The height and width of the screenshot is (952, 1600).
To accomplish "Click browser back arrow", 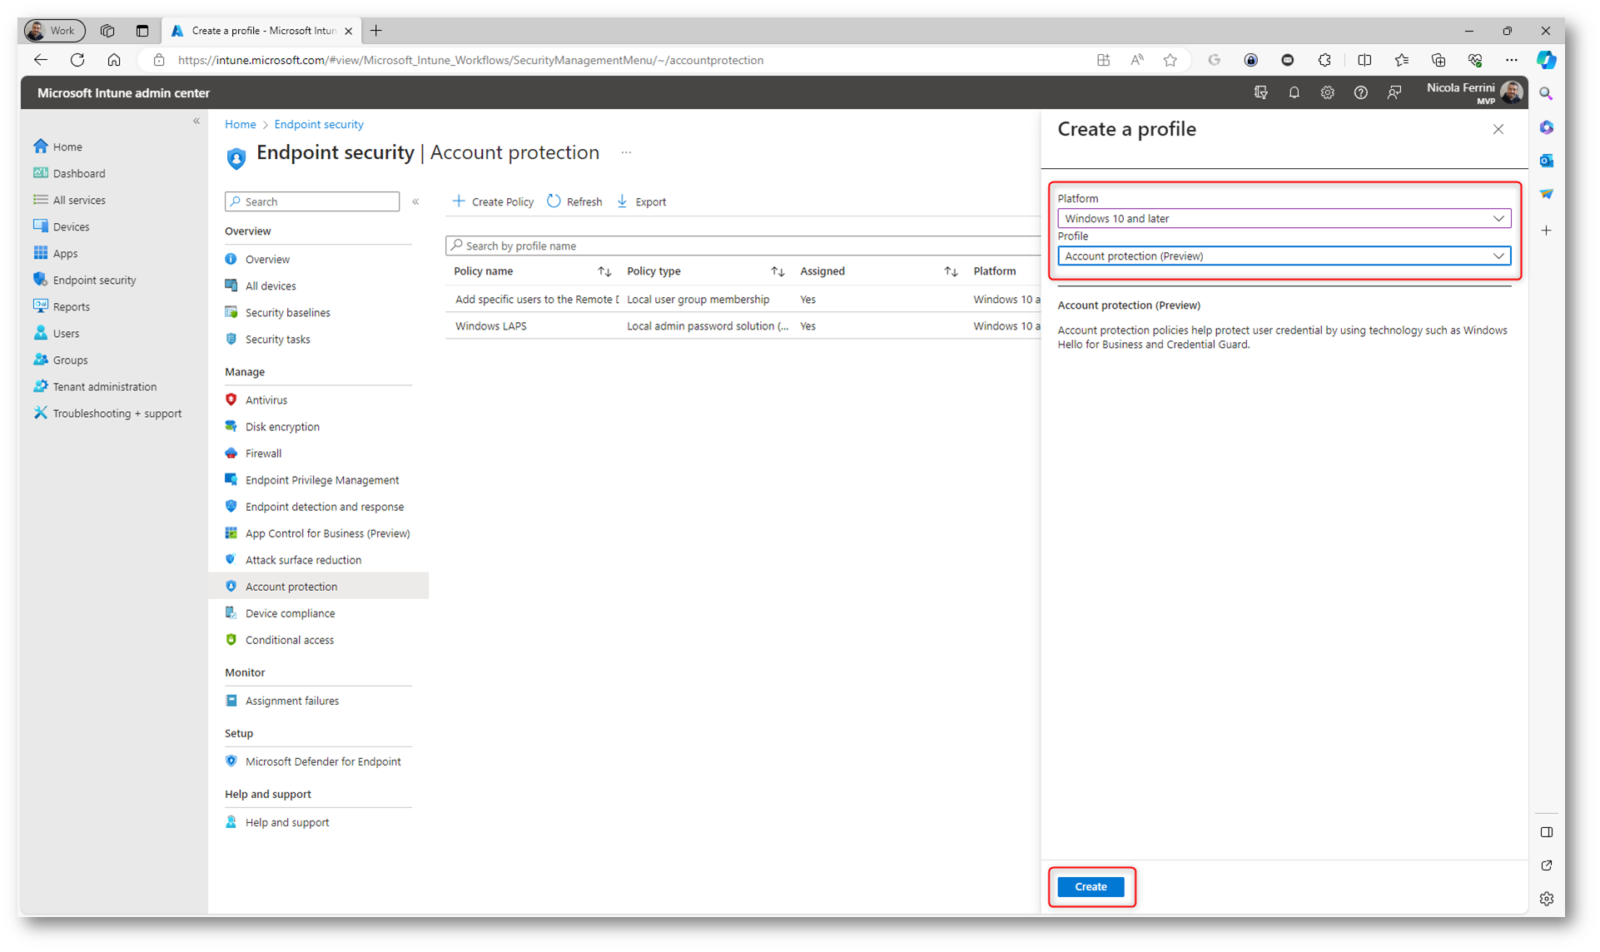I will pyautogui.click(x=40, y=60).
